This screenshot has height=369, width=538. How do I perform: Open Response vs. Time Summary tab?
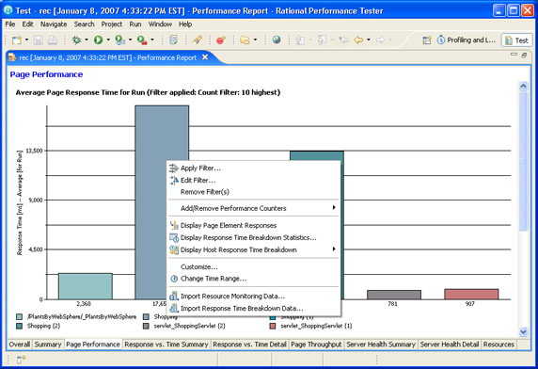(x=166, y=345)
